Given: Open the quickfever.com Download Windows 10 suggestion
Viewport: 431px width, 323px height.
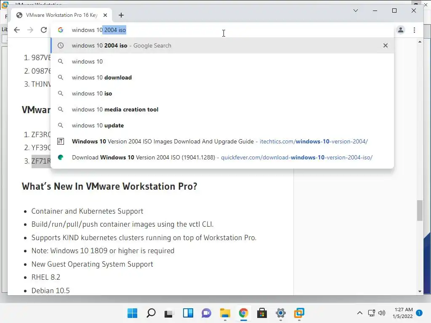Looking at the screenshot, I should pos(222,157).
